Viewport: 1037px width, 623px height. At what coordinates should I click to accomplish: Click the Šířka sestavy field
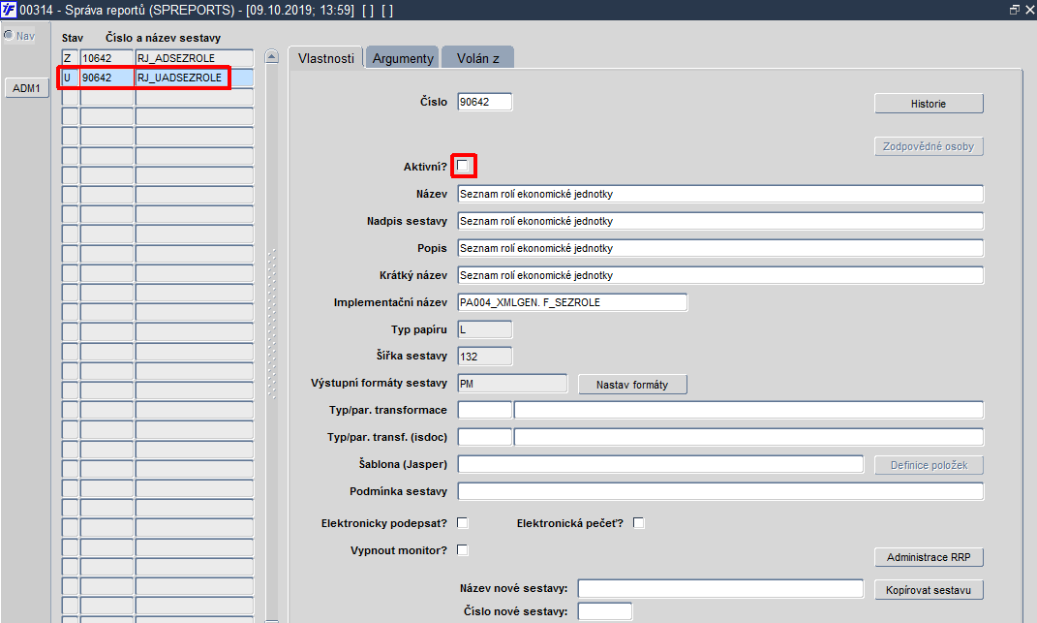point(485,357)
